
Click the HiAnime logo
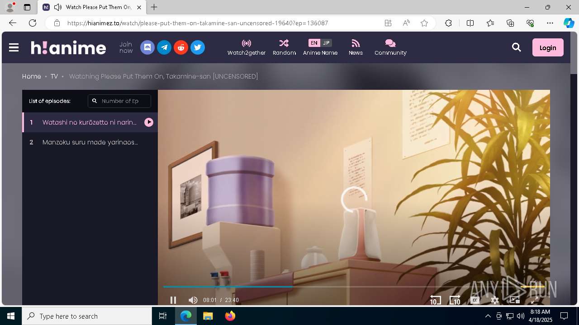click(68, 47)
